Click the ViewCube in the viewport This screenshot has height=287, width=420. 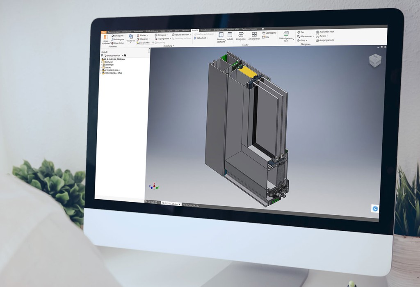point(374,61)
